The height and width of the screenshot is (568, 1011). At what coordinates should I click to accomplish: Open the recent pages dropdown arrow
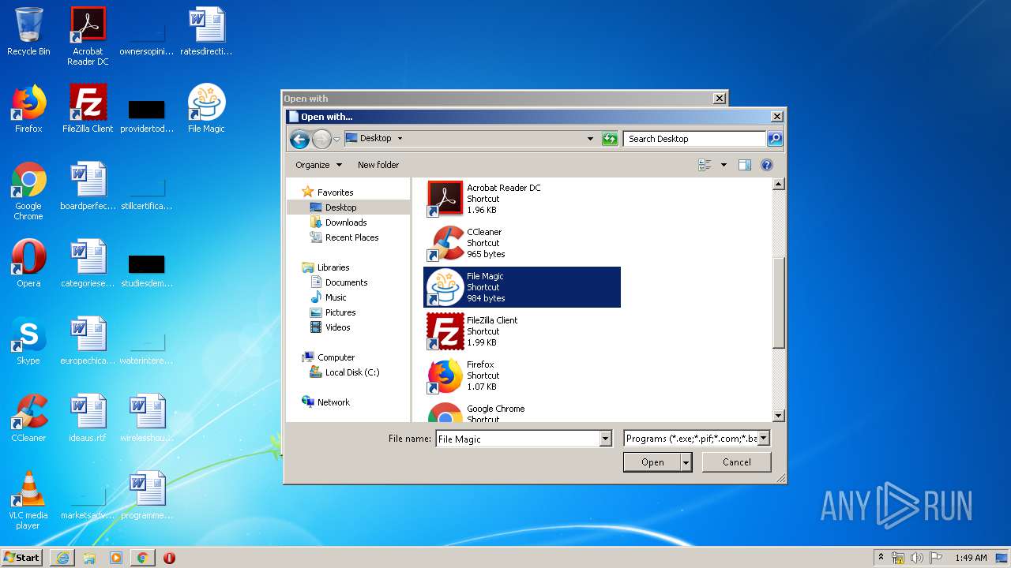click(337, 140)
